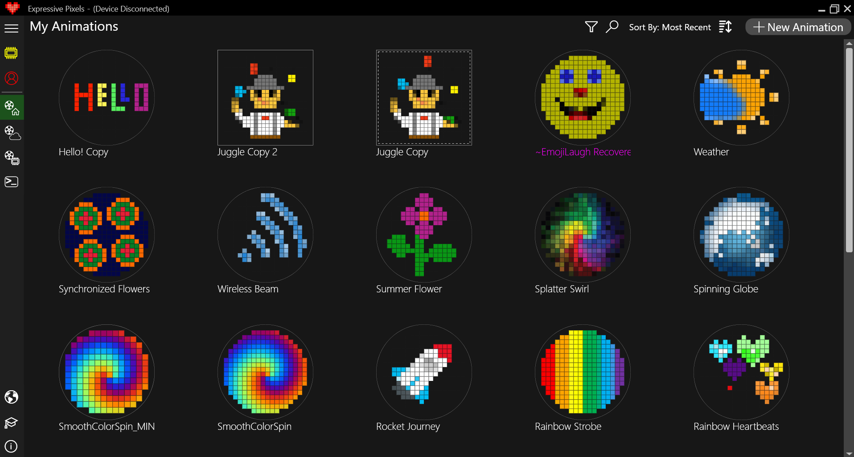Start a search using the magnifier icon

[x=612, y=27]
